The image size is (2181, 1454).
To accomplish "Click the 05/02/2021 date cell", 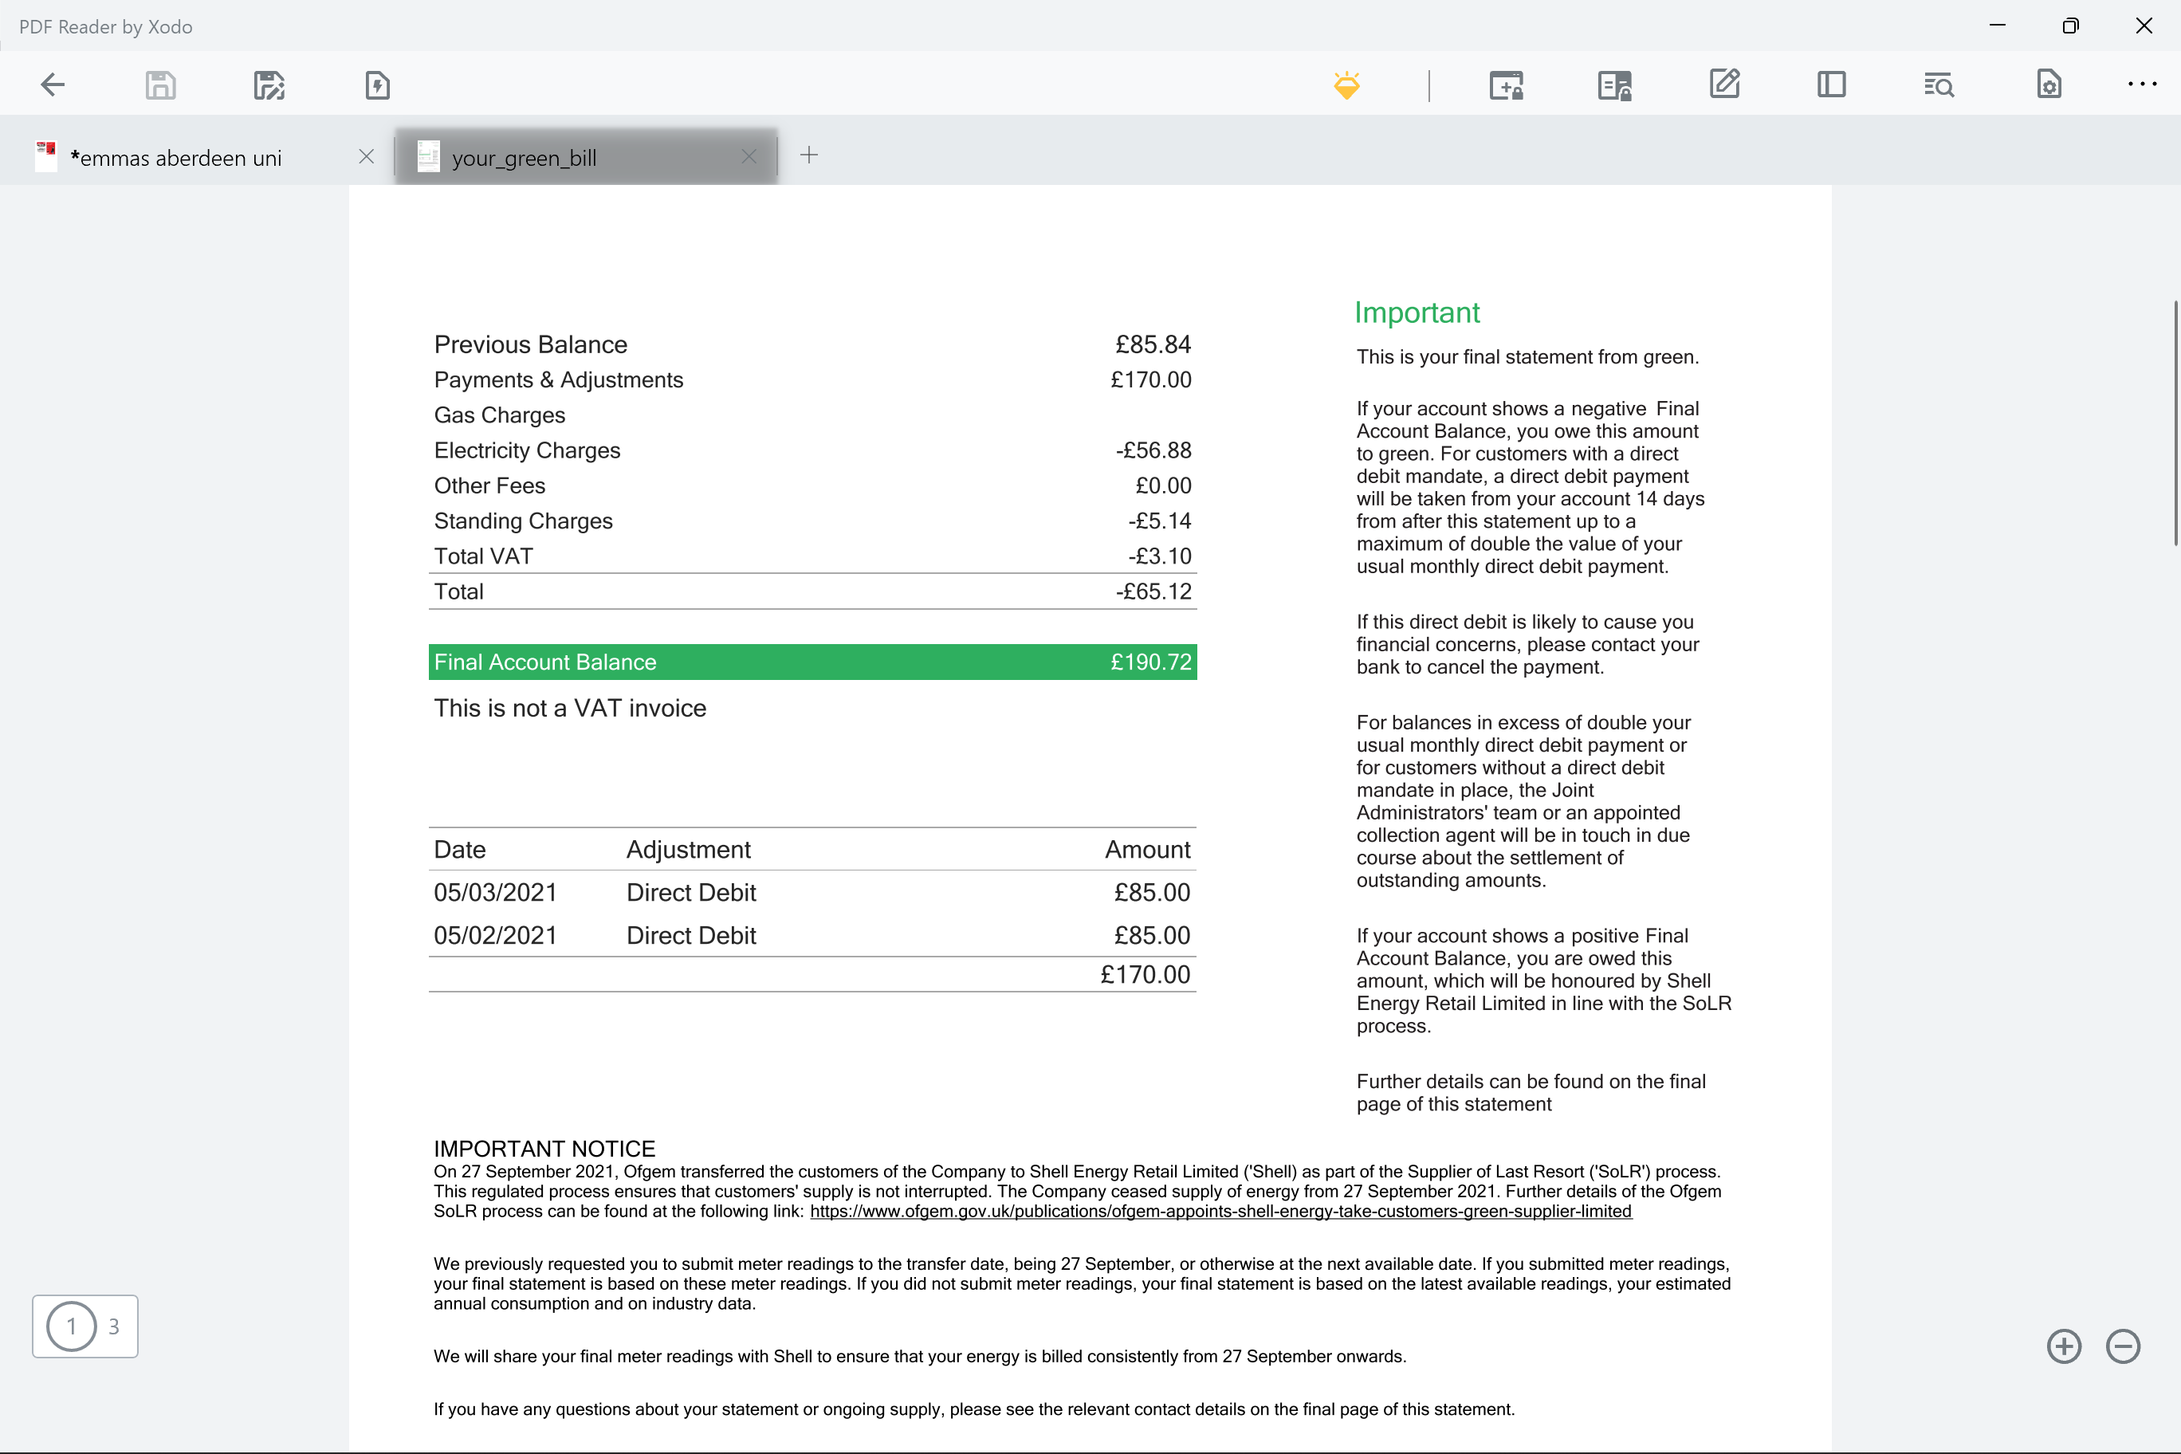I will click(x=495, y=935).
